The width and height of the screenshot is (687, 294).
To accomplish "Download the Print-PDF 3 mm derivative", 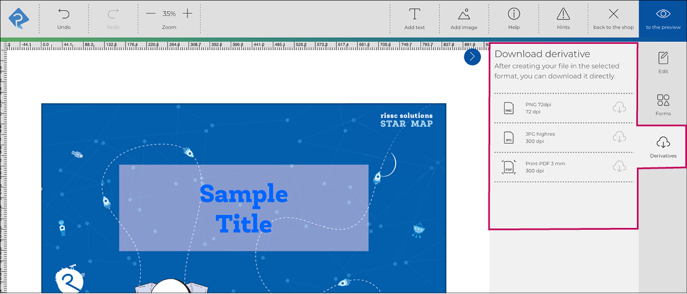I will (619, 166).
